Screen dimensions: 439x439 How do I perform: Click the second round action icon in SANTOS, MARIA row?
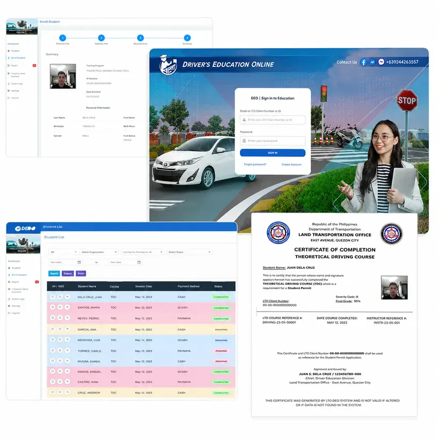coord(60,307)
